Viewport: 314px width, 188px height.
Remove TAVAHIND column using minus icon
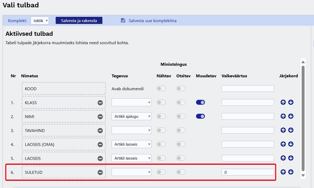(100, 130)
